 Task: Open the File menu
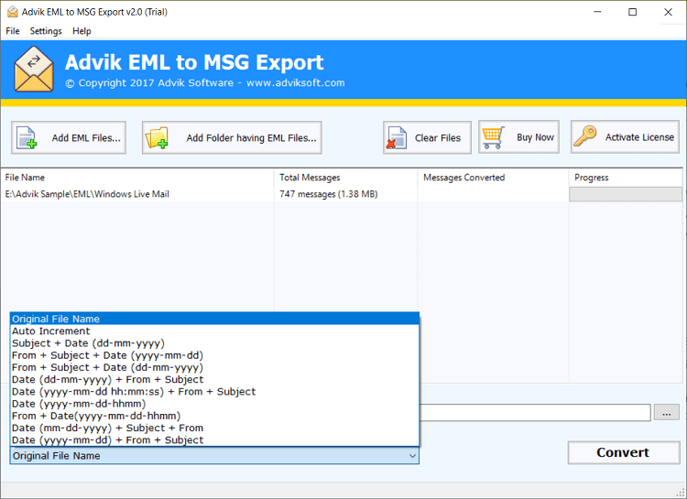tap(13, 31)
